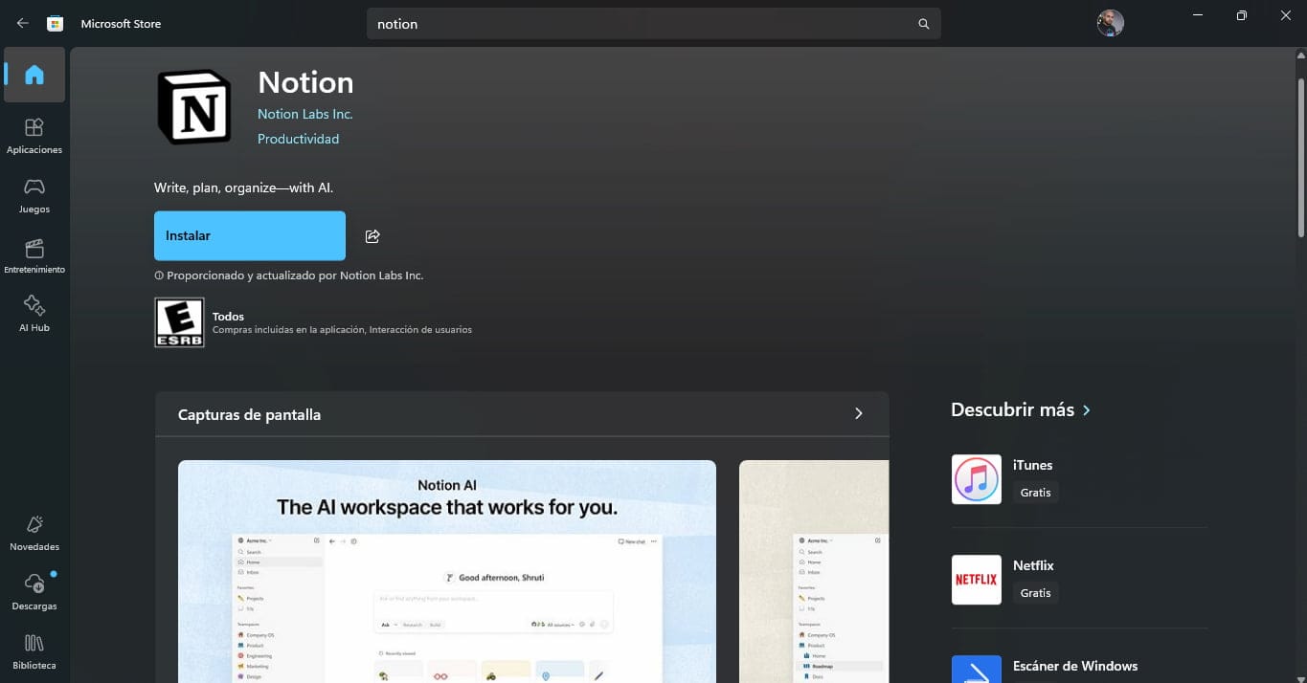Open the Escáner de Windows app icon
The image size is (1307, 683).
point(977,670)
